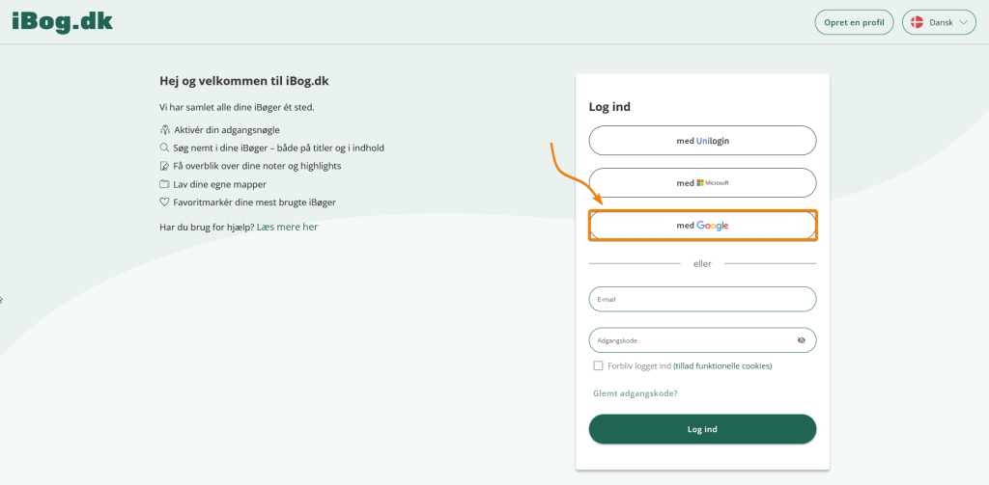
Task: Click the heart icon beside Favoritmarkér
Action: point(164,202)
